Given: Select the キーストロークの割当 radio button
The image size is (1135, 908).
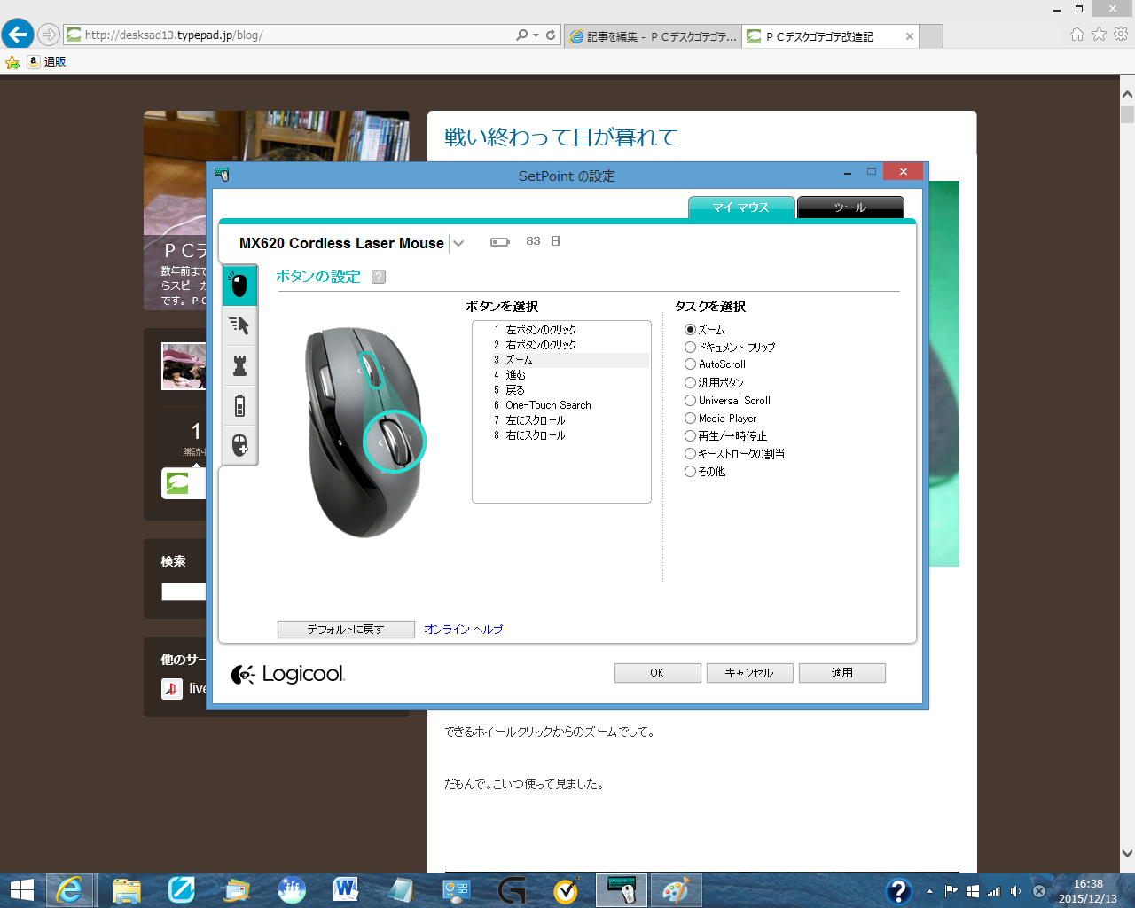Looking at the screenshot, I should [x=690, y=454].
